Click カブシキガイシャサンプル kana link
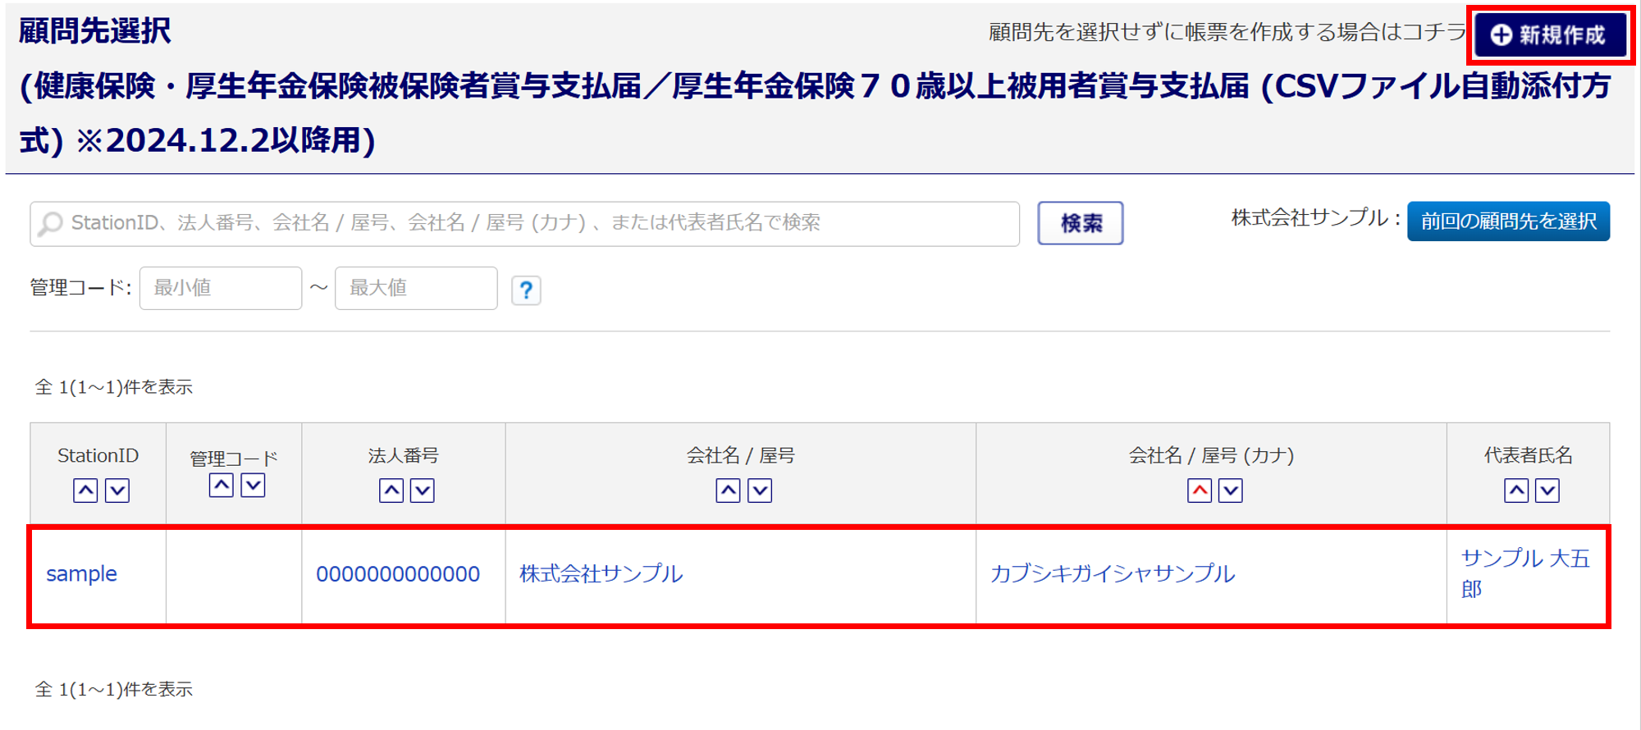The image size is (1641, 730). 1113,573
